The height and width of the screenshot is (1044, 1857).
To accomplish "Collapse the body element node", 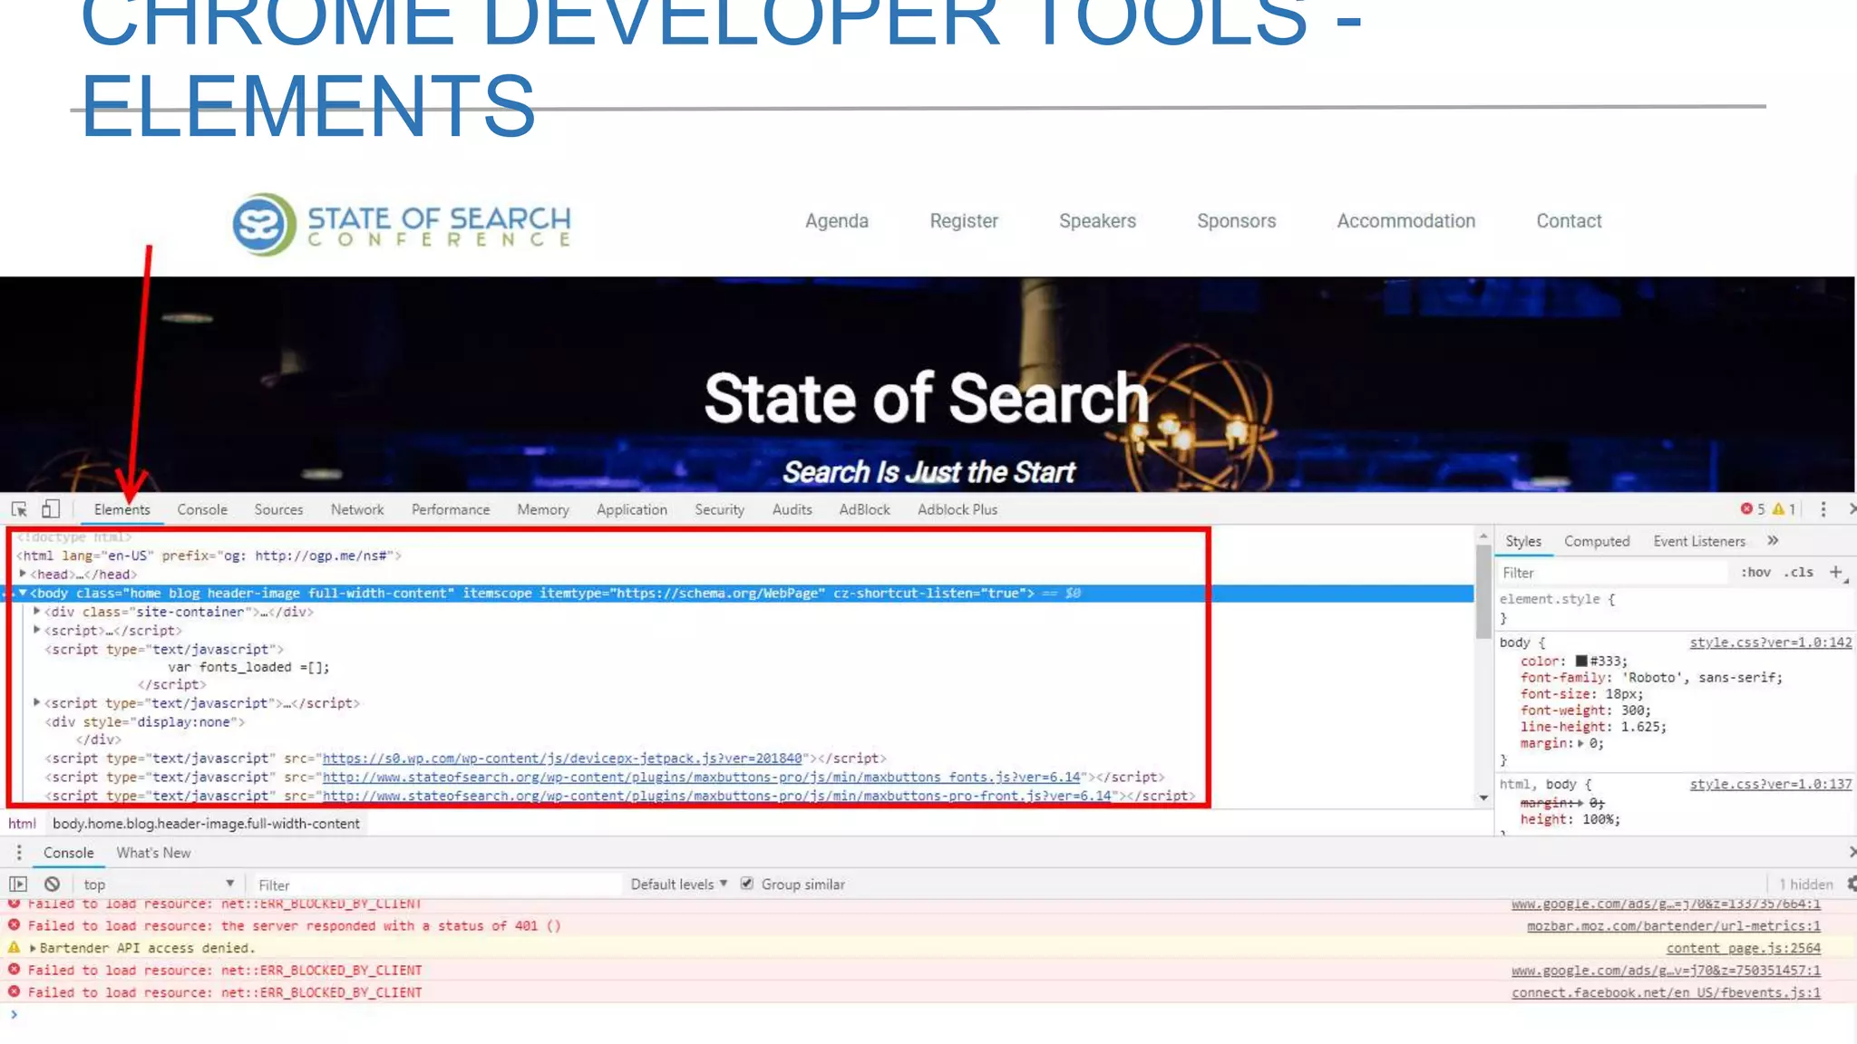I will 24,593.
